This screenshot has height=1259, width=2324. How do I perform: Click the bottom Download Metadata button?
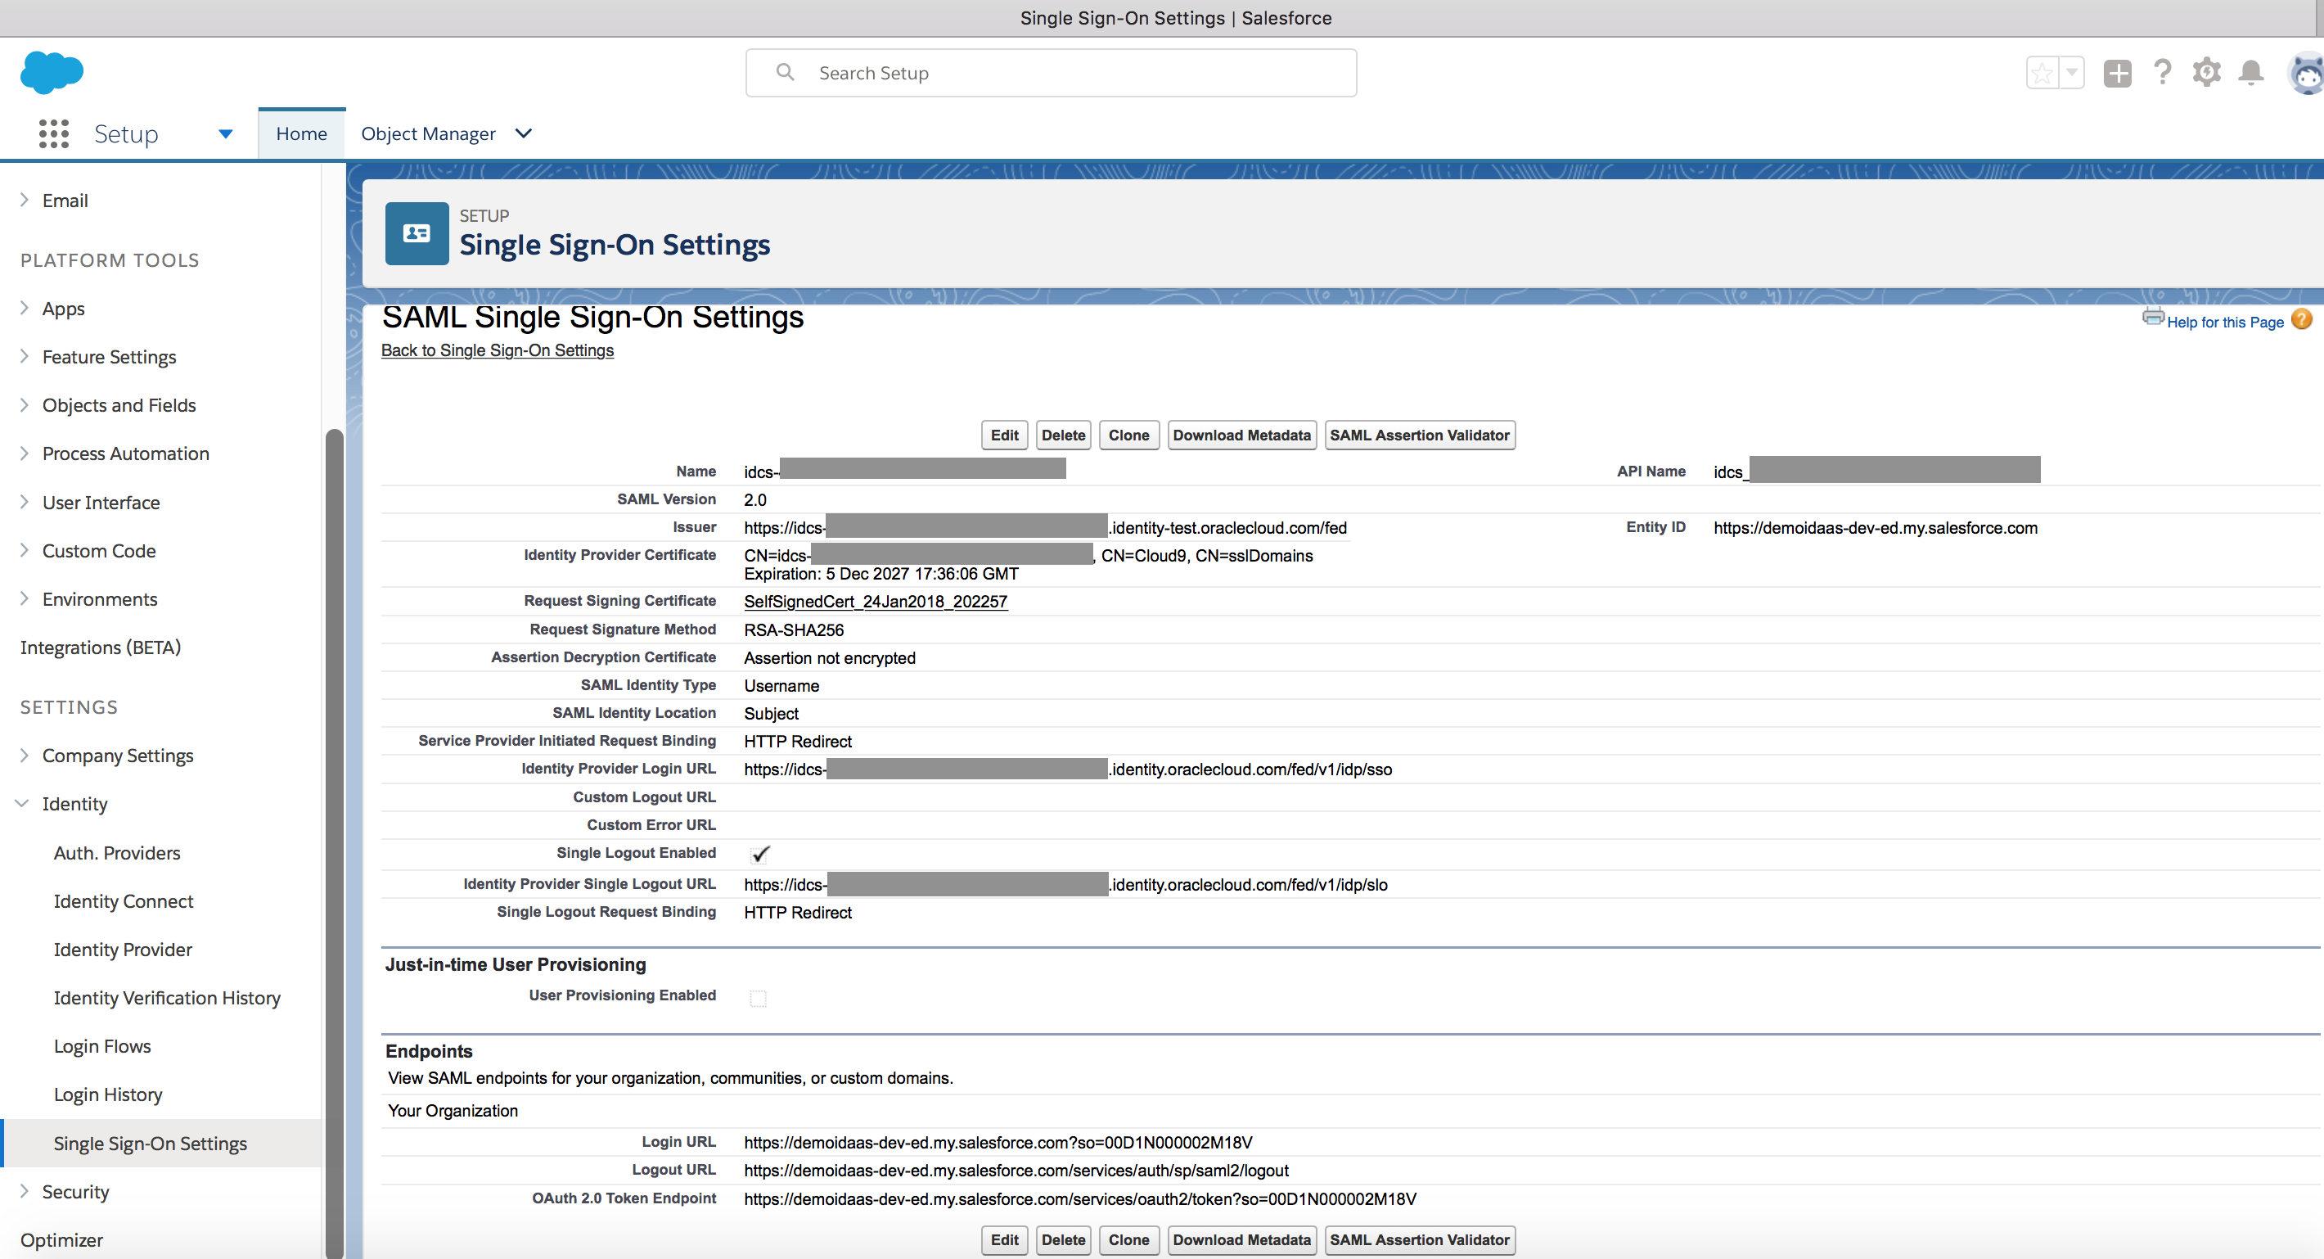point(1241,1240)
